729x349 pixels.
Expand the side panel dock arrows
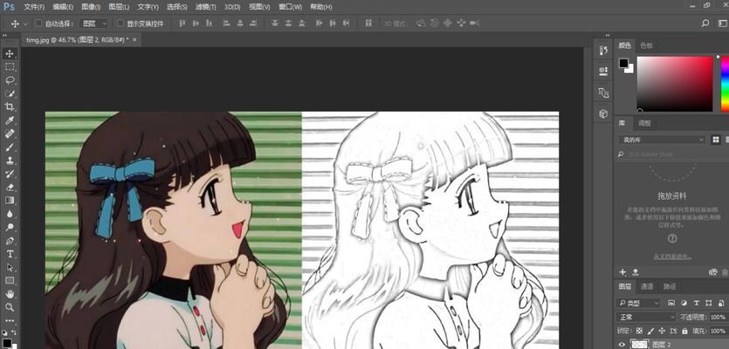point(608,35)
